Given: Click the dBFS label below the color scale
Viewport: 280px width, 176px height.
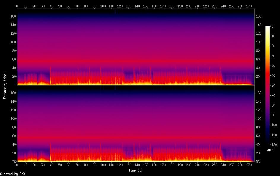Looking at the screenshot, I should [x=271, y=150].
